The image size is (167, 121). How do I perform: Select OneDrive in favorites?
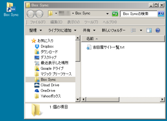point(48,91)
